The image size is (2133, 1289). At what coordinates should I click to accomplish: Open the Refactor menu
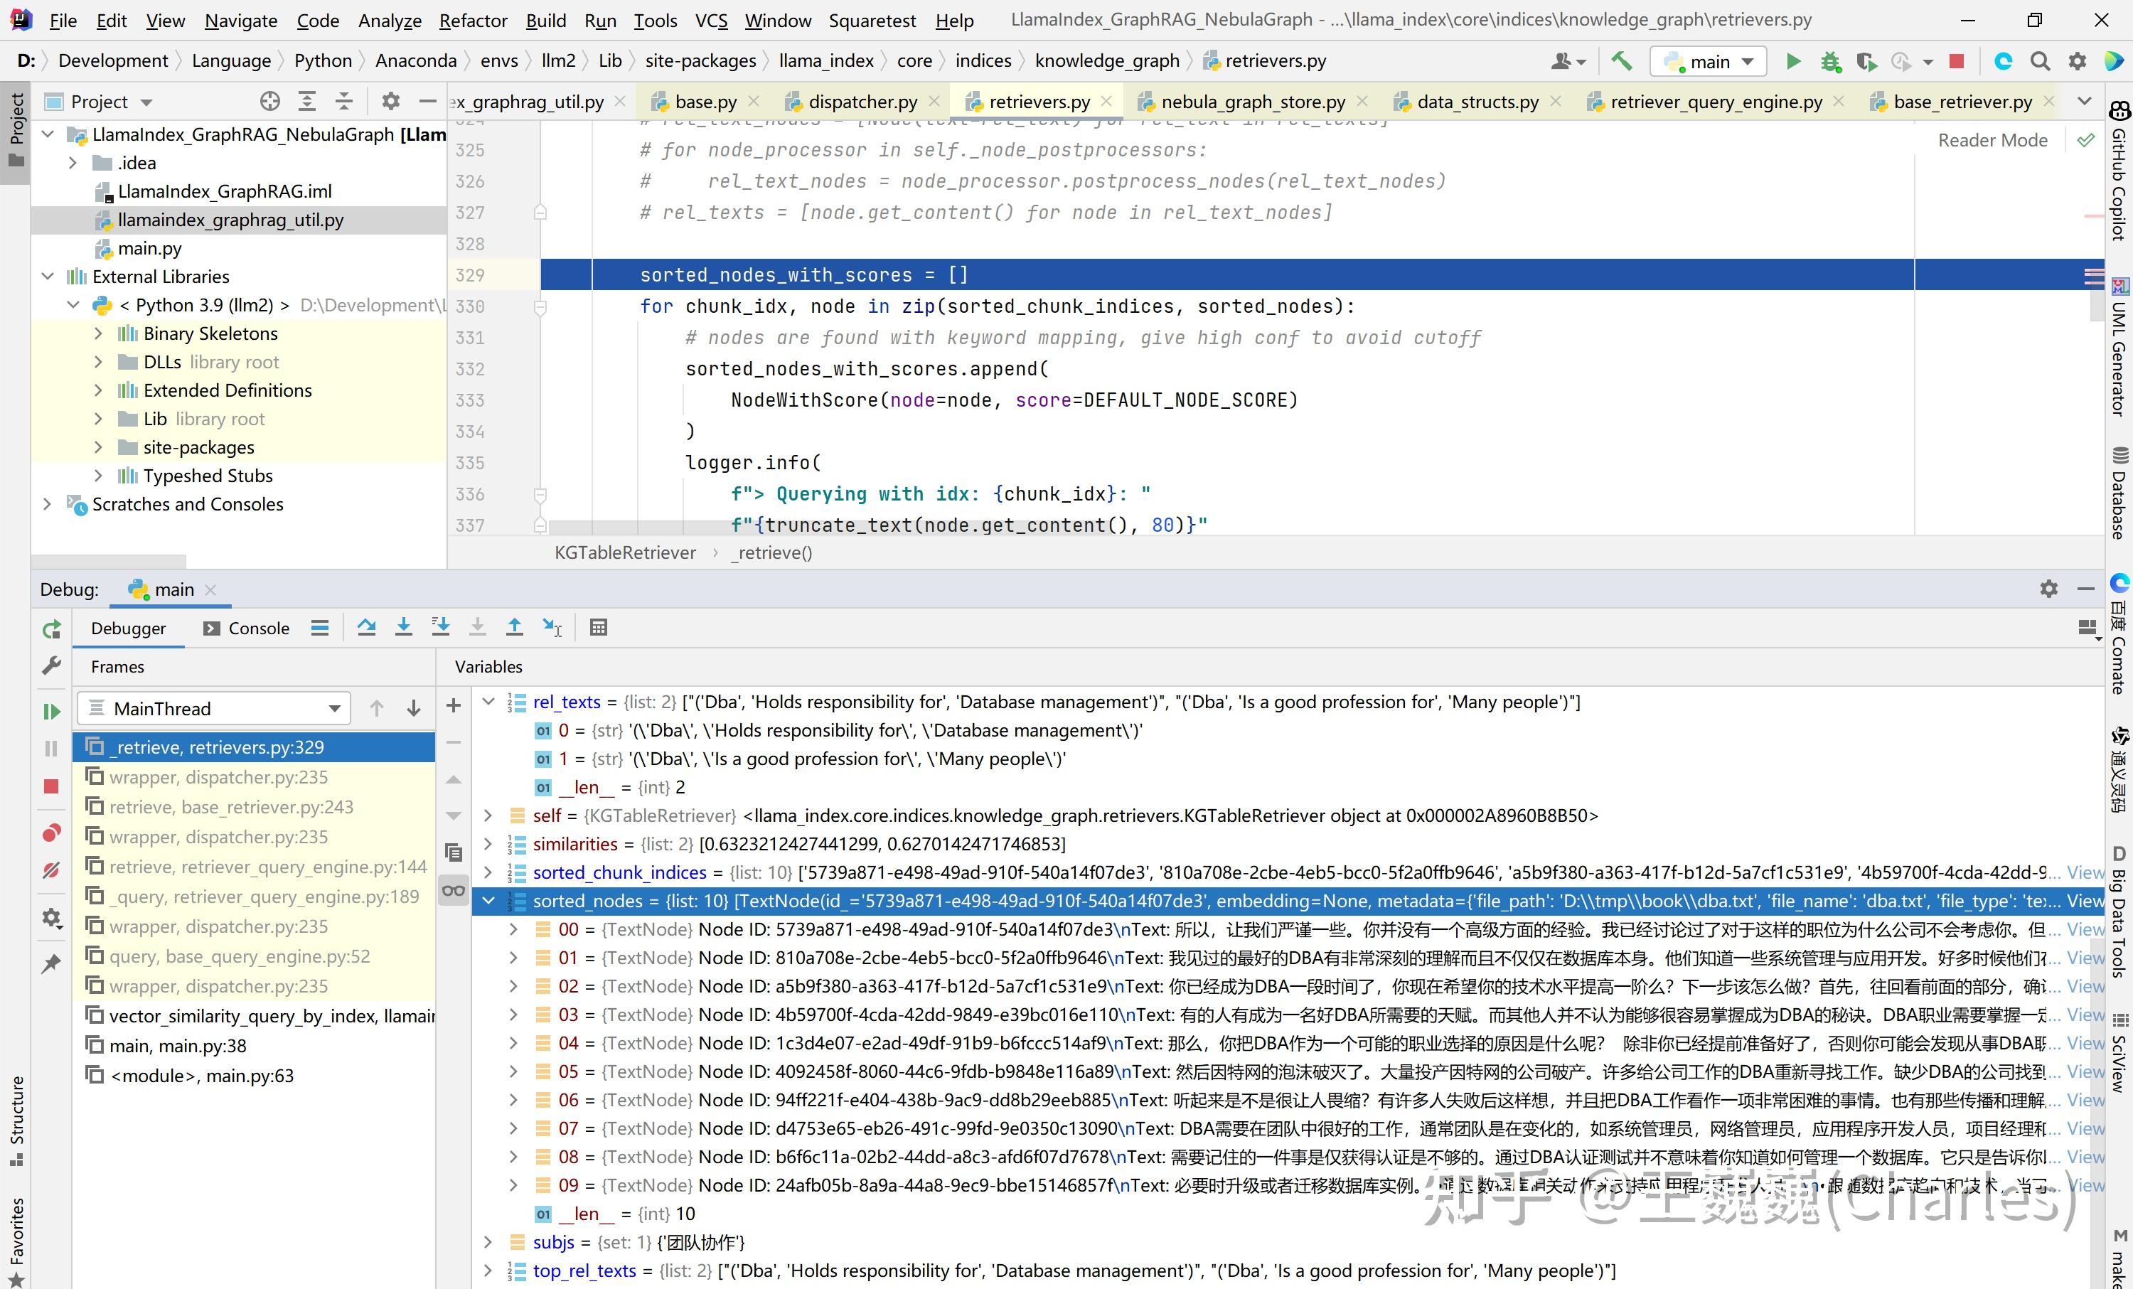472,21
